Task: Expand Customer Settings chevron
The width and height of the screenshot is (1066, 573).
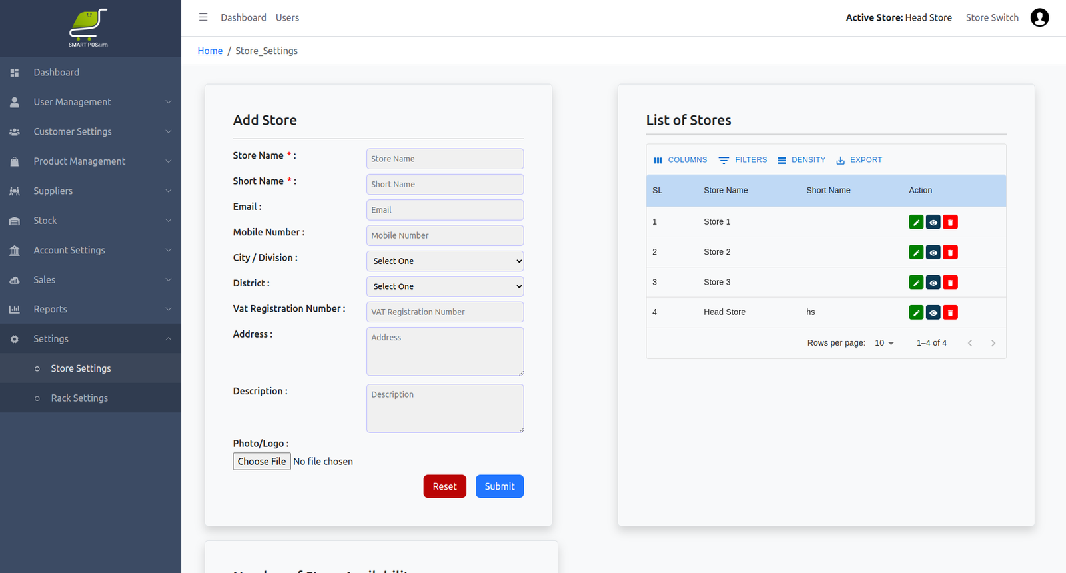Action: pos(169,132)
